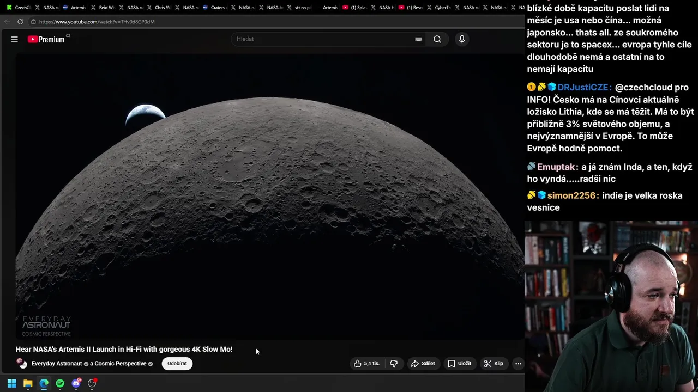Switch to the Craters browser tab
698x392 pixels.
(214, 8)
